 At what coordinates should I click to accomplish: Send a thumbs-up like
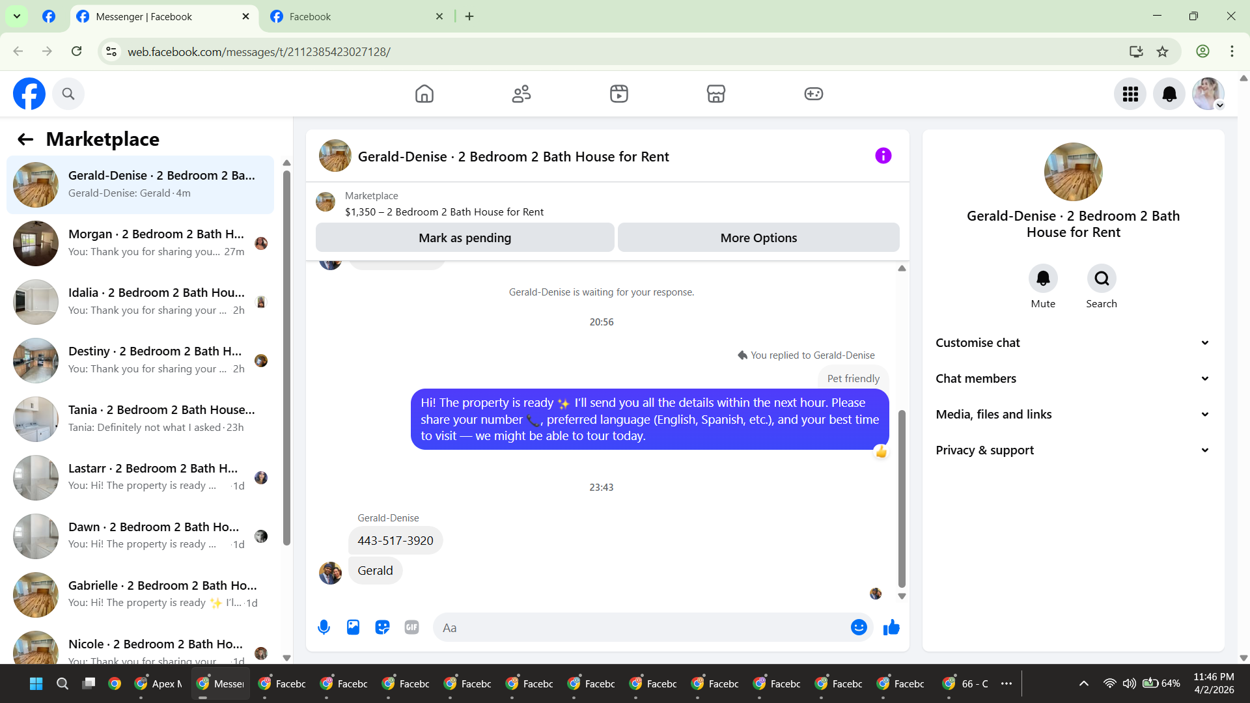point(891,627)
